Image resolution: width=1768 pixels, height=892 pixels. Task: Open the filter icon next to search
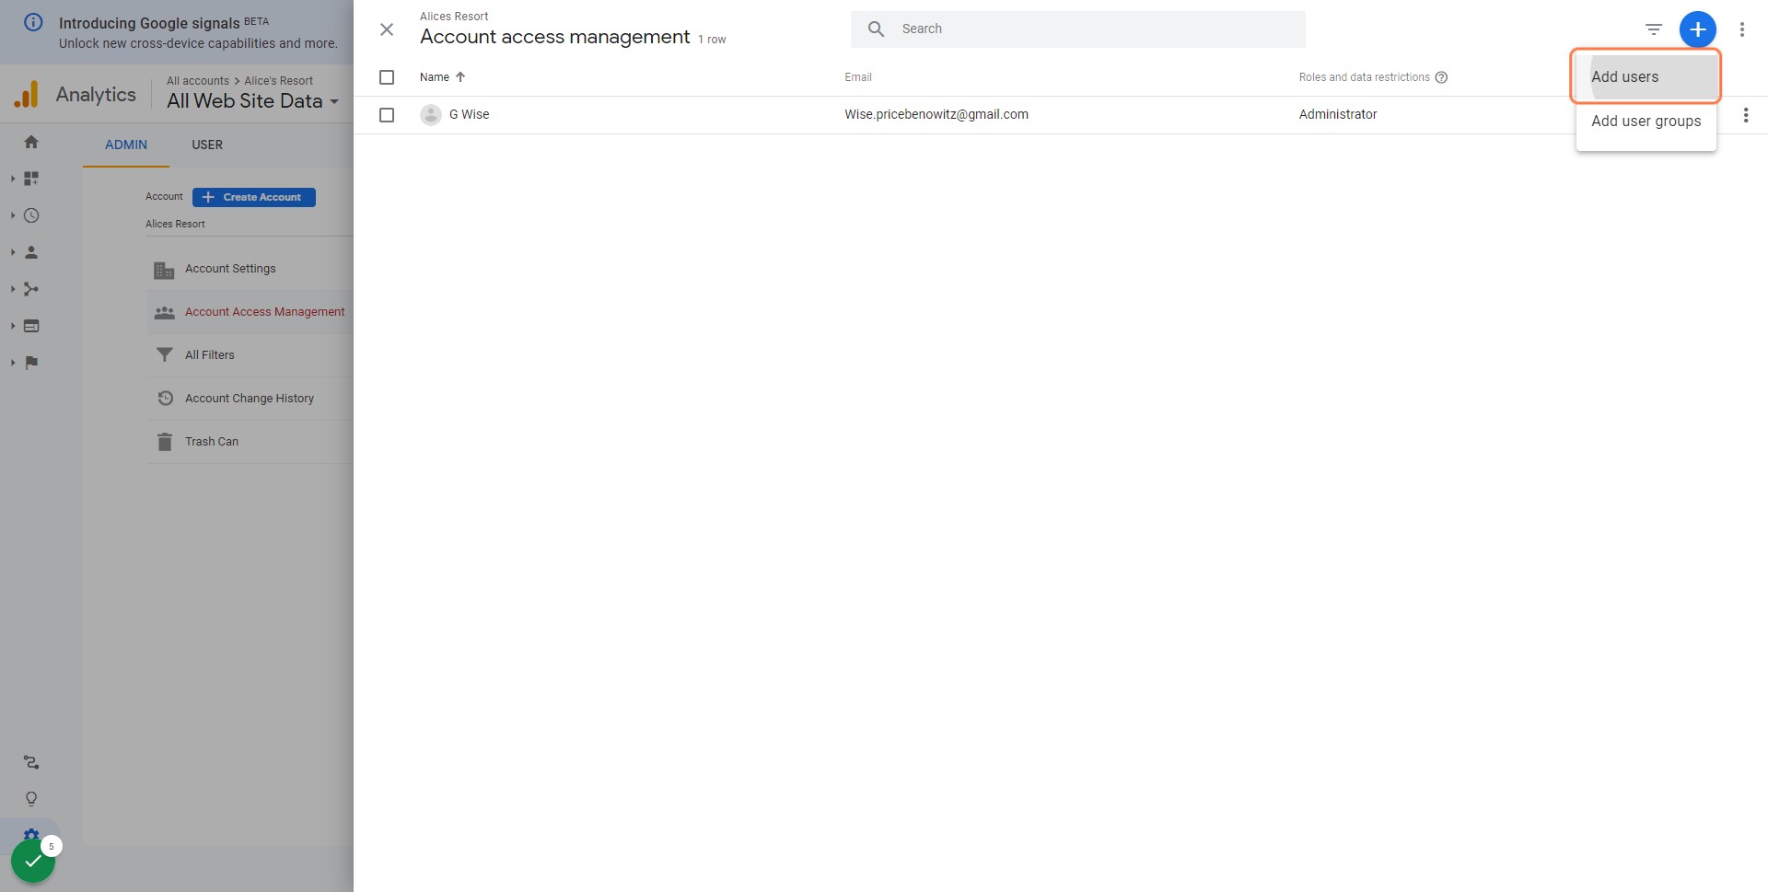1654,29
